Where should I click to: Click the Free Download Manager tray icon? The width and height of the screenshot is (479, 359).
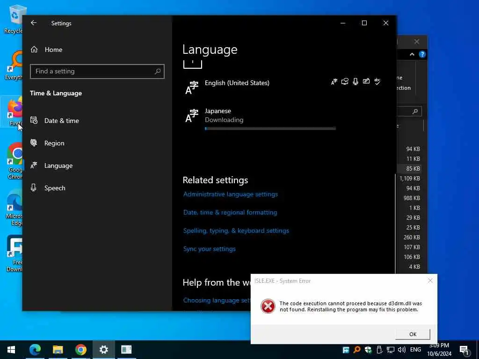point(346,350)
